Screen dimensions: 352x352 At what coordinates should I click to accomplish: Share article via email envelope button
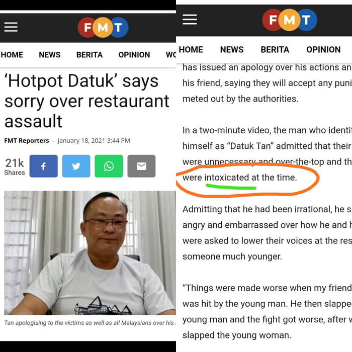(141, 166)
